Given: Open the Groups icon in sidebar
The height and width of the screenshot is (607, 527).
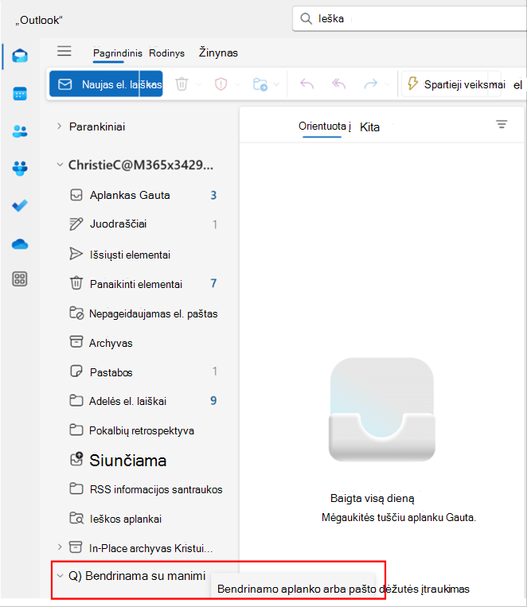Looking at the screenshot, I should [x=20, y=168].
